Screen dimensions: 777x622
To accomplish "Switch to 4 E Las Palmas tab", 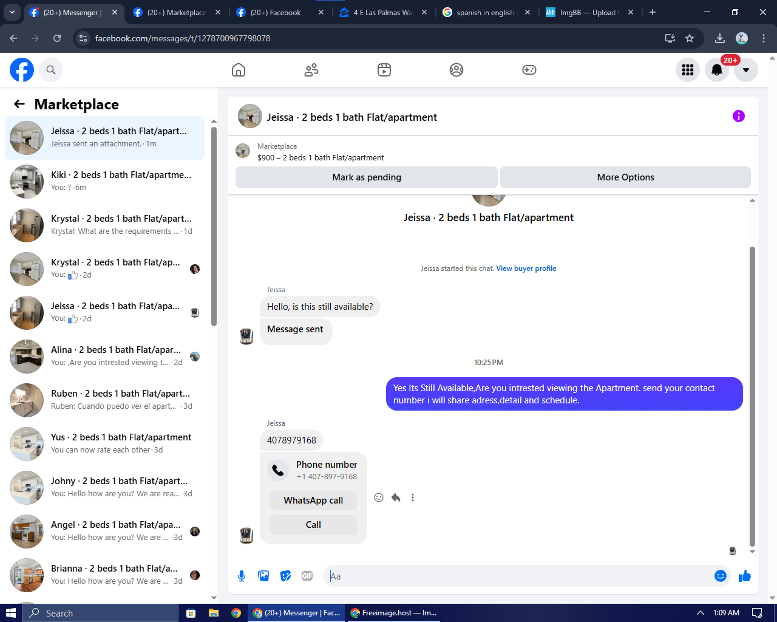I will point(383,12).
